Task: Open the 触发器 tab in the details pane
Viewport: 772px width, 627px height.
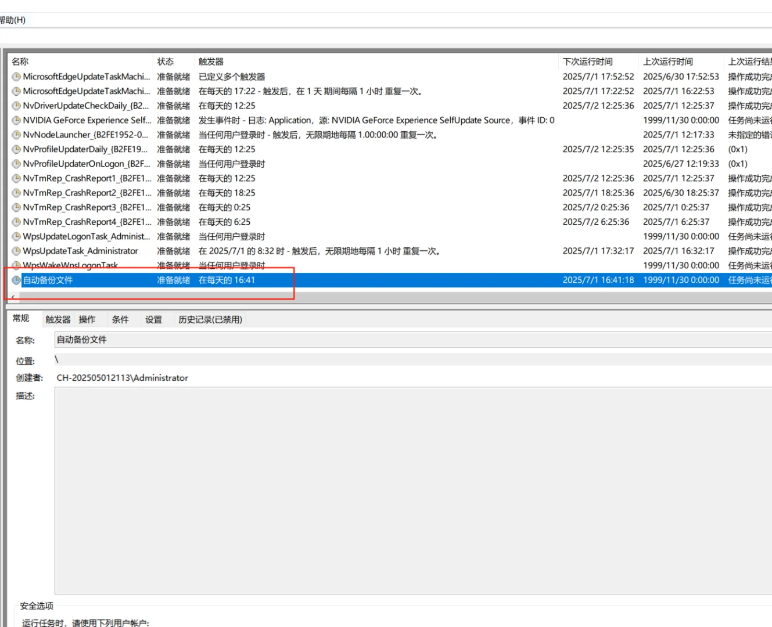Action: pyautogui.click(x=58, y=319)
